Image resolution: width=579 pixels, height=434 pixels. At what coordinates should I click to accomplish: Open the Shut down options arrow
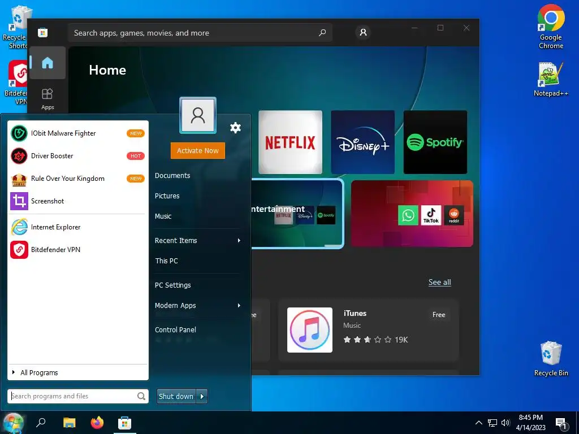[x=202, y=396]
